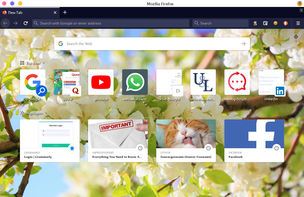Image resolution: width=304 pixels, height=197 pixels.
Task: Close the New Tab tab
Action: (55, 13)
